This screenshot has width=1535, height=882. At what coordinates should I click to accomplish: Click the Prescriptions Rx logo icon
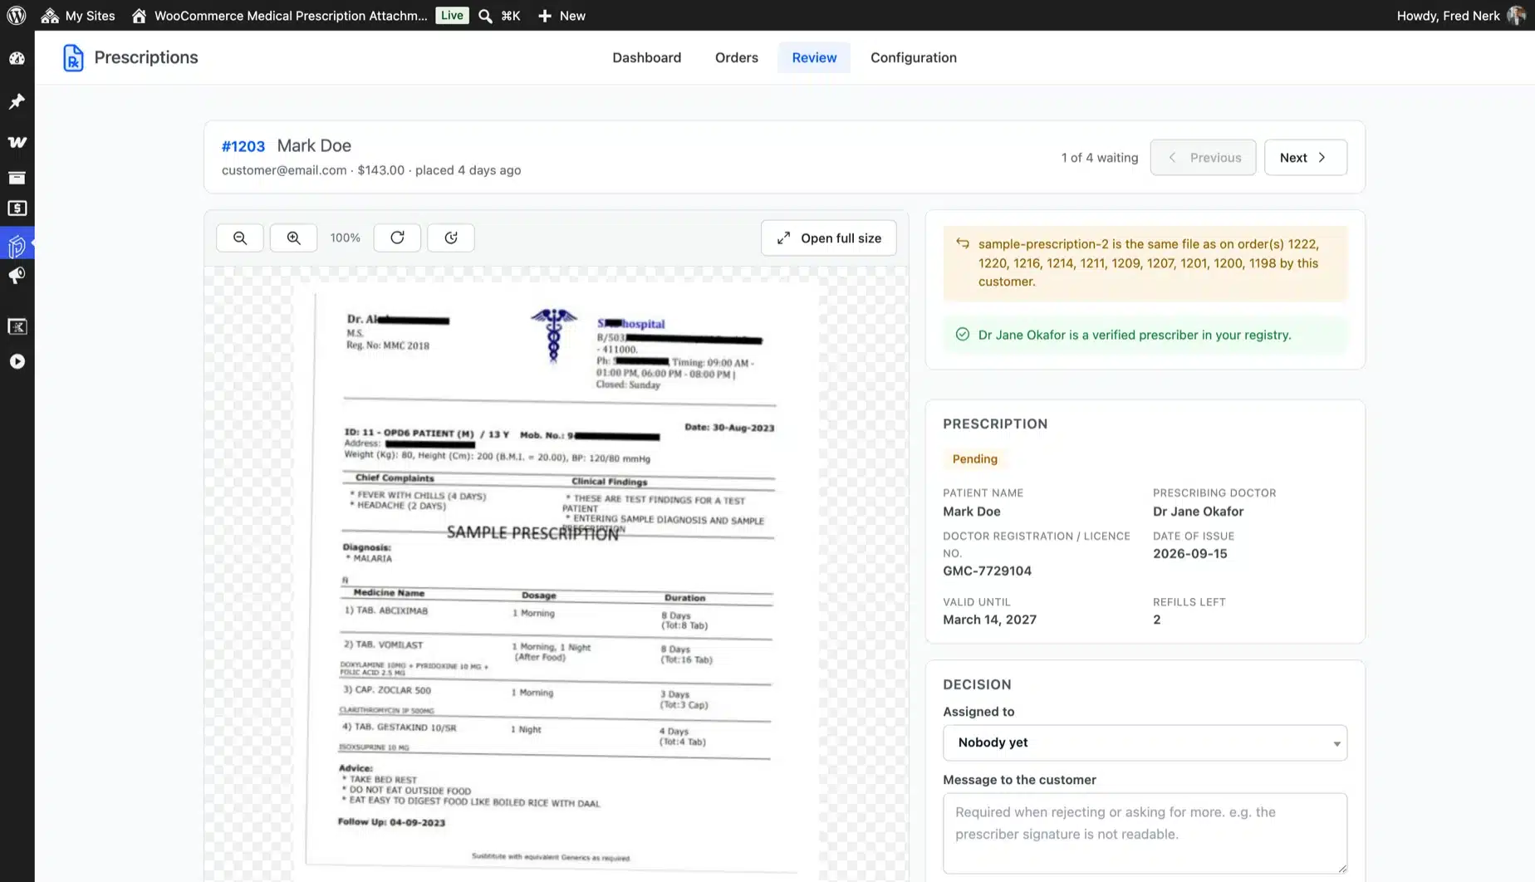tap(73, 57)
